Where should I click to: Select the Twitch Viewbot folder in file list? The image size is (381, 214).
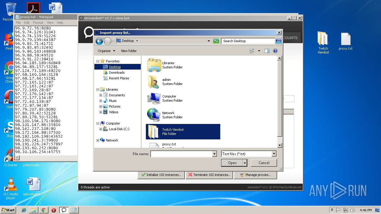(x=183, y=132)
